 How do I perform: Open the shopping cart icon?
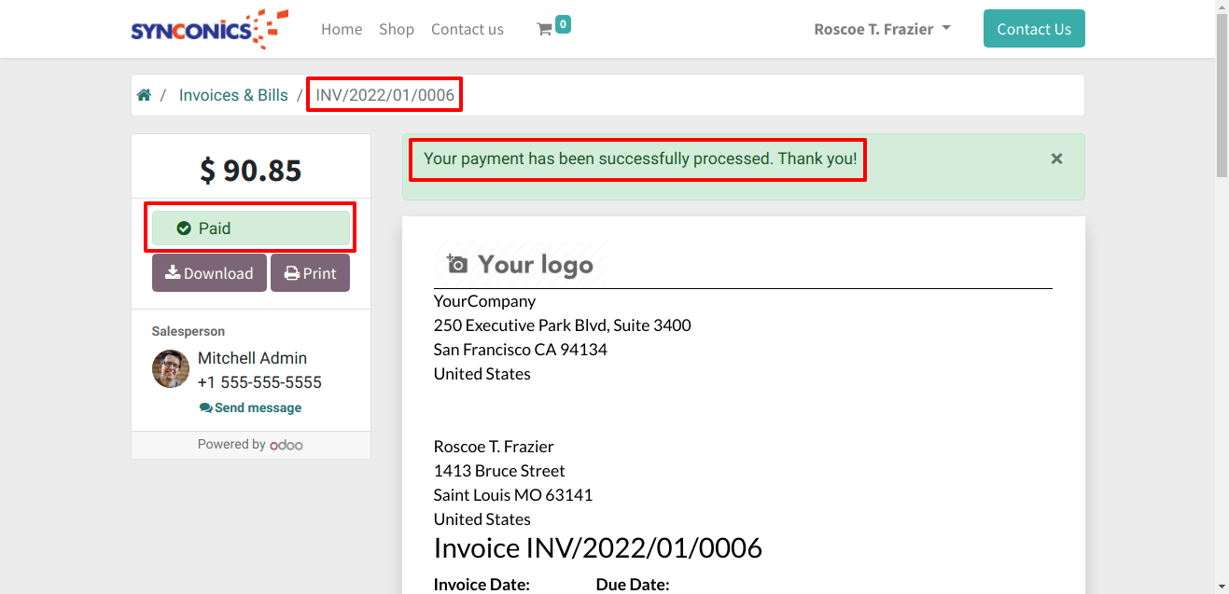pyautogui.click(x=544, y=30)
